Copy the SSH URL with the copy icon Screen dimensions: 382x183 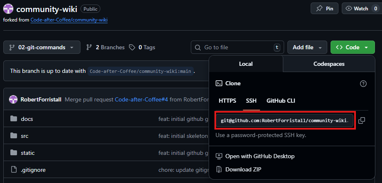pyautogui.click(x=362, y=120)
